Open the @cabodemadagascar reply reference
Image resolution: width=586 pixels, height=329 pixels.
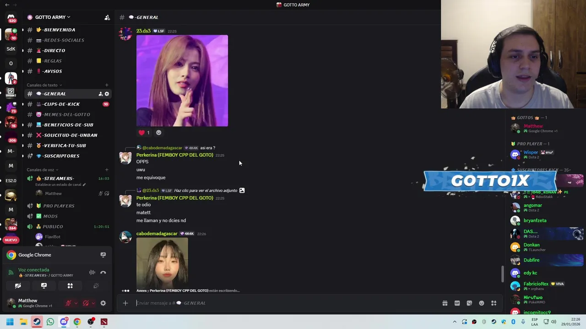[162, 148]
